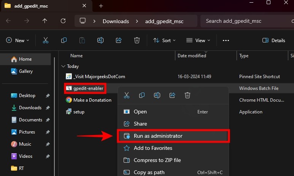Click Share icon atop the context menu

172,95
